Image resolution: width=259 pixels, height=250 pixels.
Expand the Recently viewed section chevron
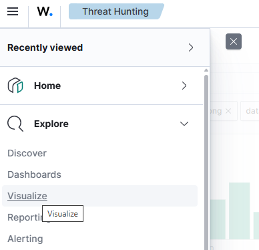coord(191,47)
